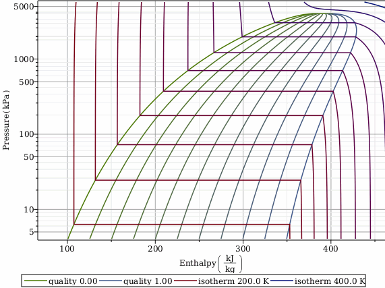Click the 200 enthalpy tick label

(155, 249)
